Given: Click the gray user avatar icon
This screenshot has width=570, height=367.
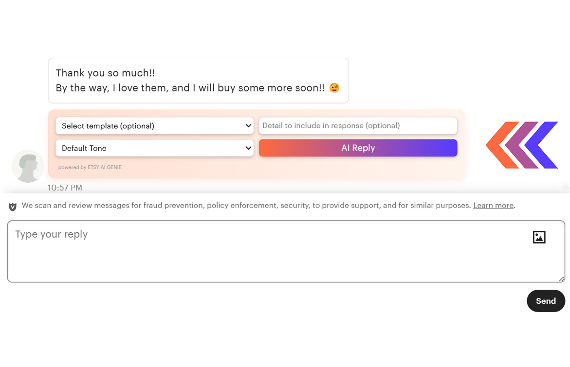Looking at the screenshot, I should 28,166.
